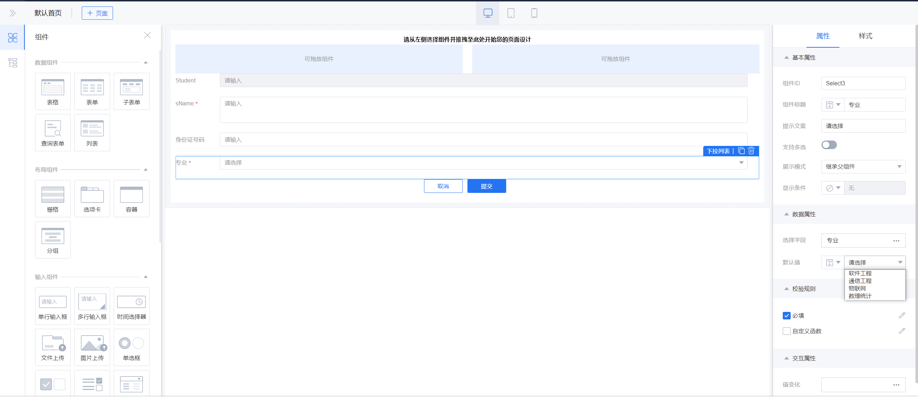Screen dimensions: 918x399
Task: Uncheck the 必填 required checkbox
Action: click(x=786, y=315)
